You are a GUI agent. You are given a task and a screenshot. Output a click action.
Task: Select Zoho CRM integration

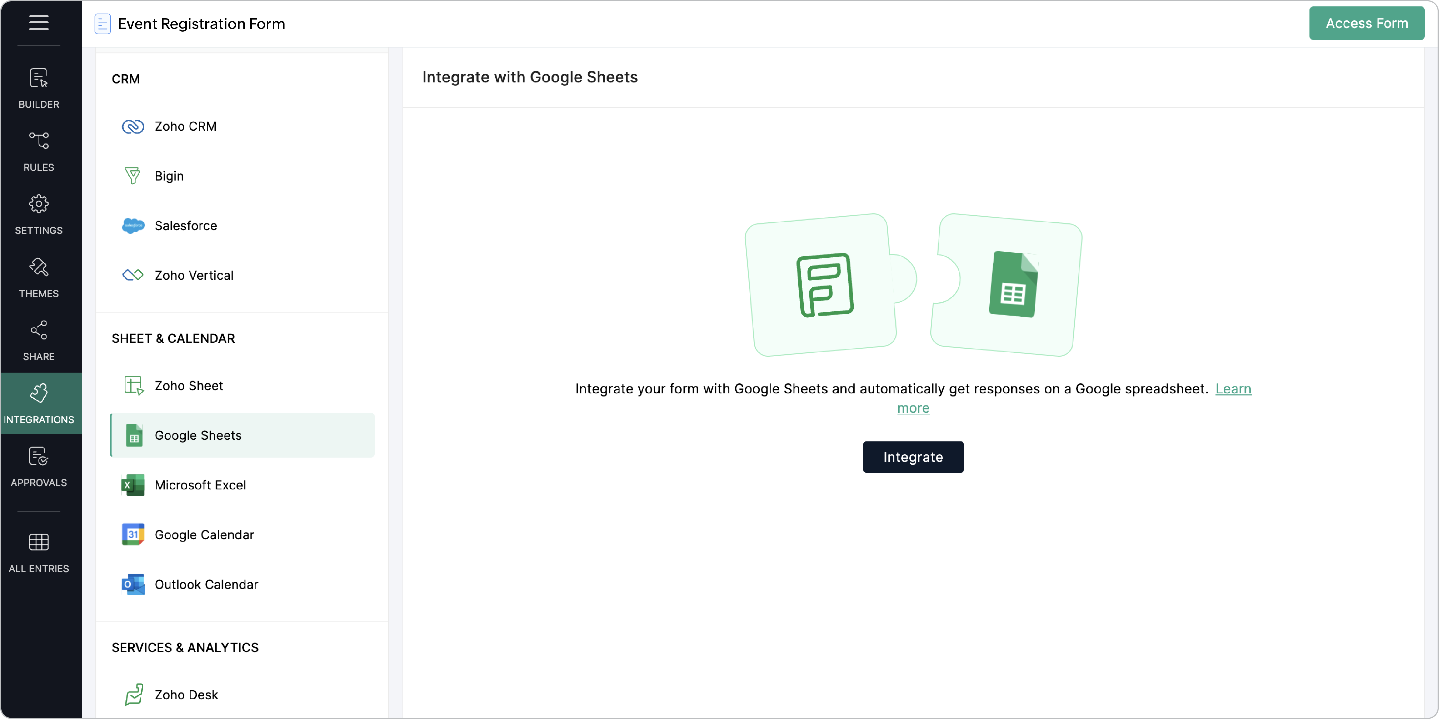186,126
